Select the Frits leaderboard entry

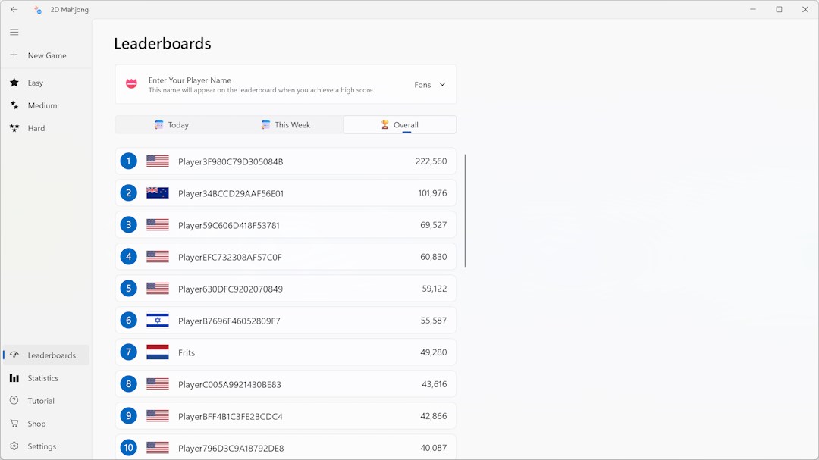[285, 352]
